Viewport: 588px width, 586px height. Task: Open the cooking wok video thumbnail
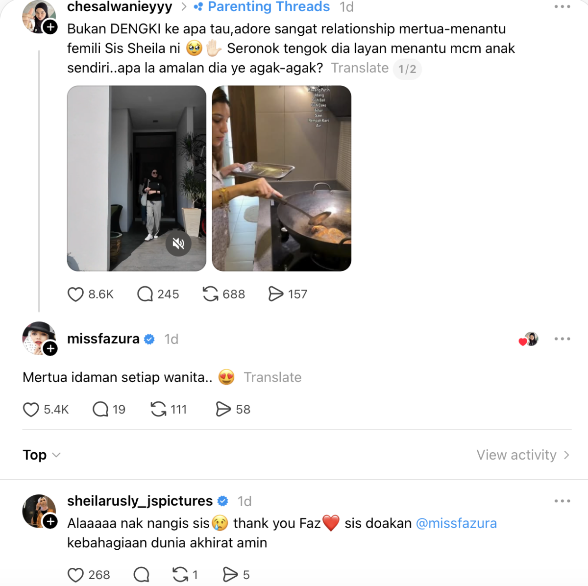click(x=281, y=178)
